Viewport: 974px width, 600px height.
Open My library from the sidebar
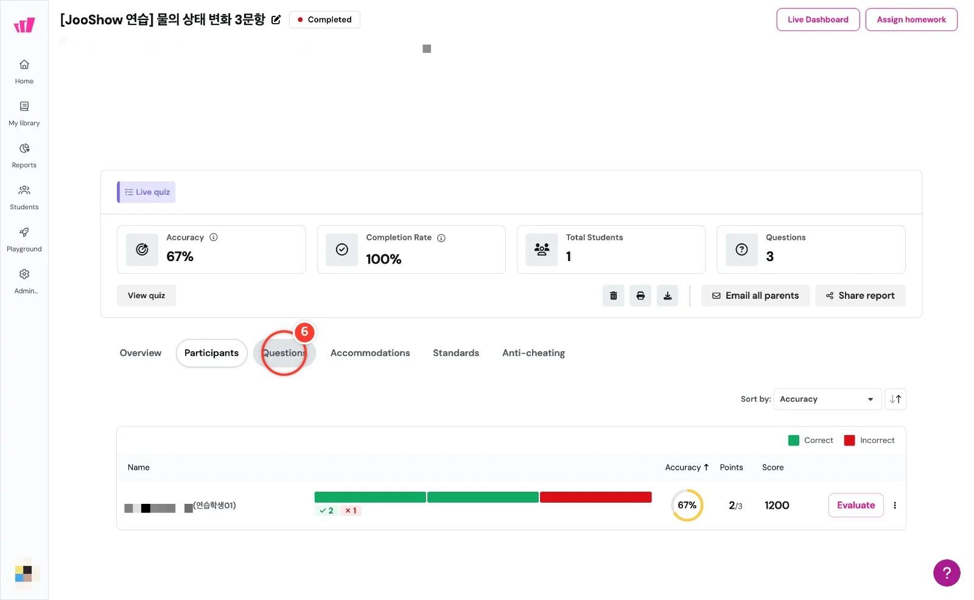[x=24, y=114]
